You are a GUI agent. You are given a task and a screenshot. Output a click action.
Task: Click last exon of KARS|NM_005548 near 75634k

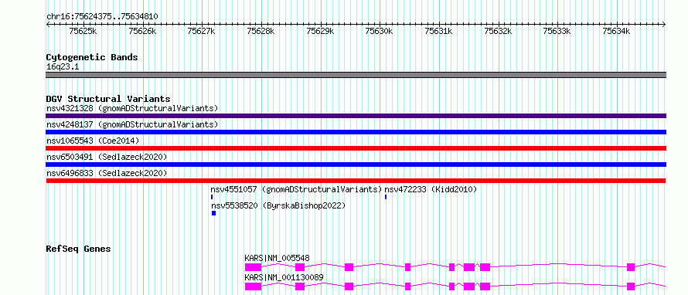pyautogui.click(x=631, y=267)
